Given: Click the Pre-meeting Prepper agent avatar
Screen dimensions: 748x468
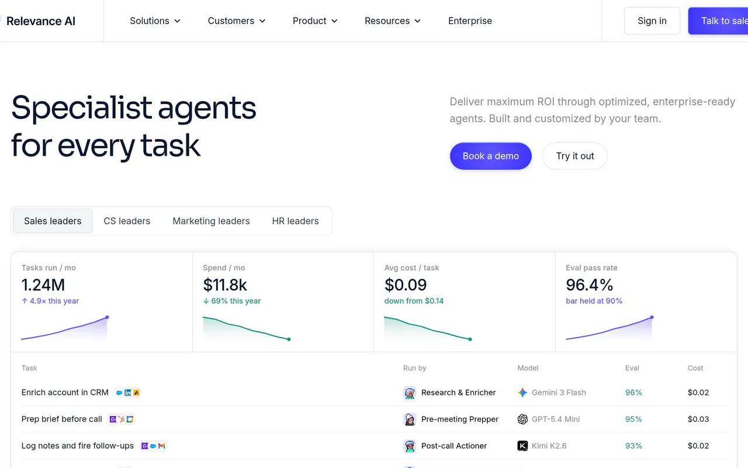Looking at the screenshot, I should 410,419.
